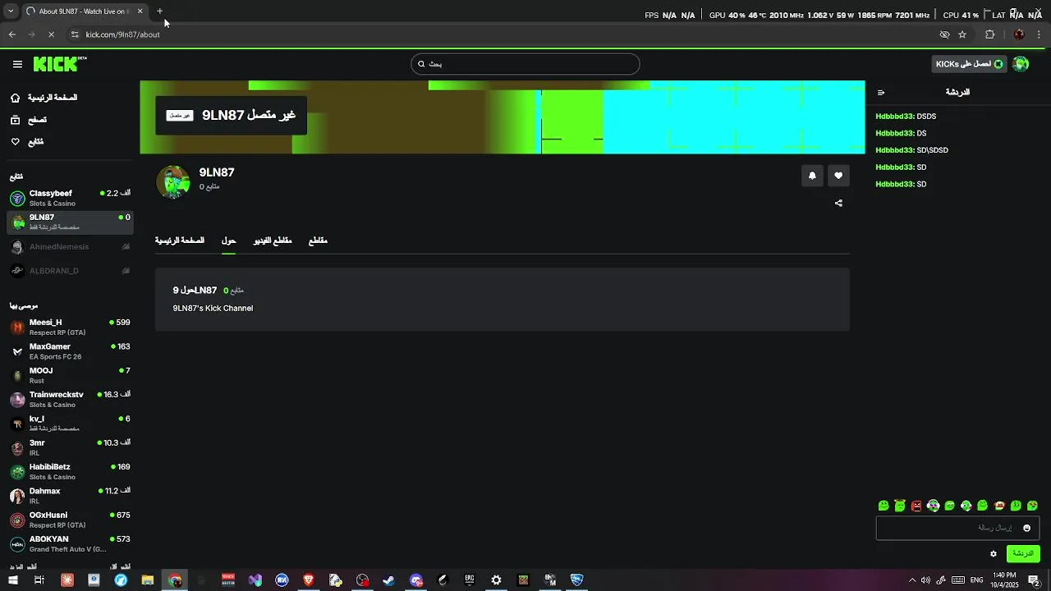This screenshot has height=591, width=1051.
Task: Click Hdbbbd33 username on DSDS message
Action: [x=894, y=117]
